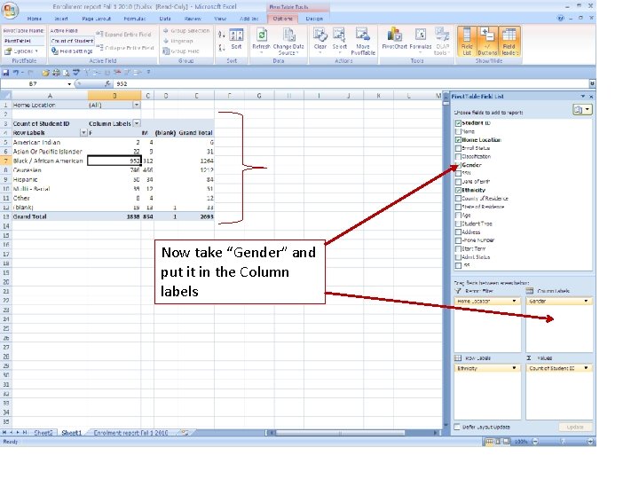Toggle Field Headers display
The height and width of the screenshot is (479, 639).
[509, 41]
